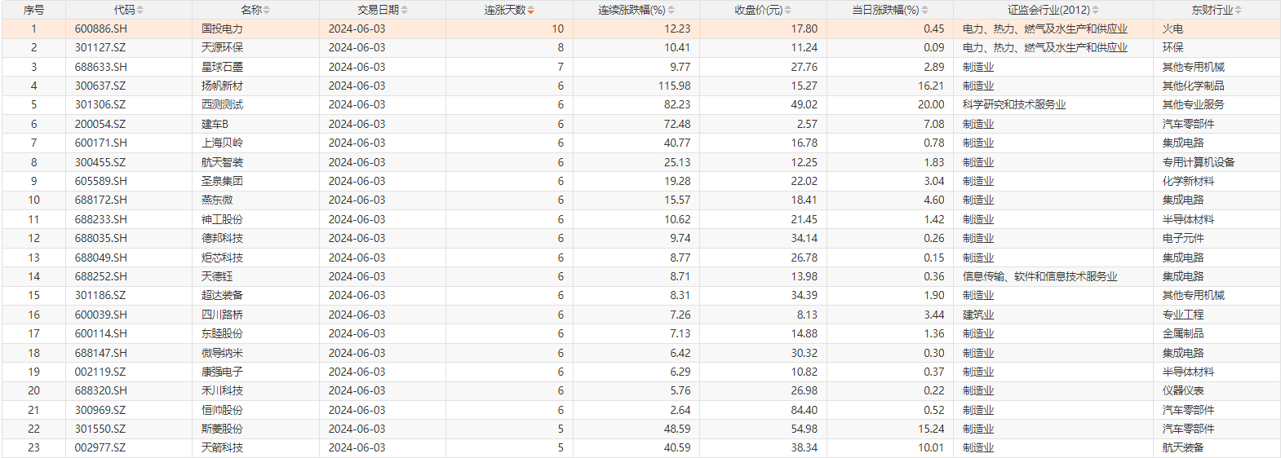Sort by 代码 using its sort arrows
This screenshot has width=1281, height=458.
point(140,10)
